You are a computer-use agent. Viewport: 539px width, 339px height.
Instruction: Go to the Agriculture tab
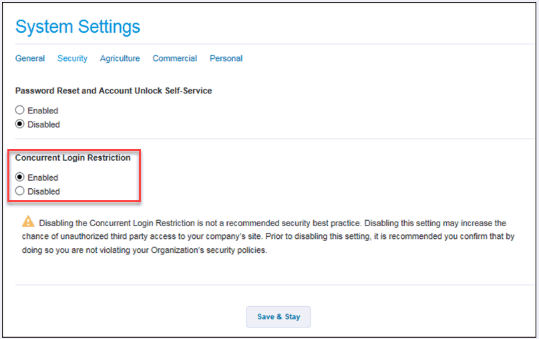tap(120, 59)
